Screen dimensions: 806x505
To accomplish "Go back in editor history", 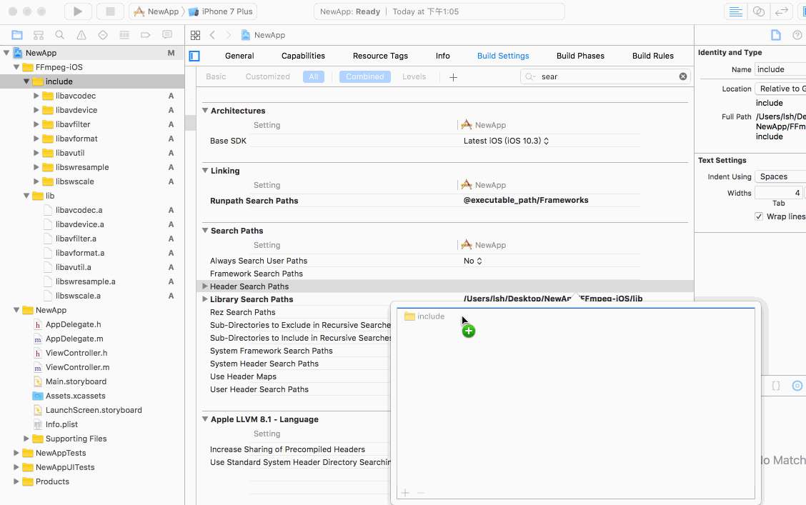I will coord(212,35).
